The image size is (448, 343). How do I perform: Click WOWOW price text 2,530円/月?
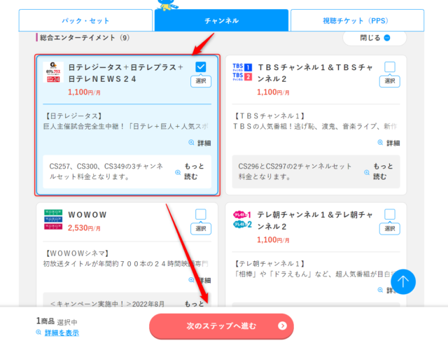point(84,227)
